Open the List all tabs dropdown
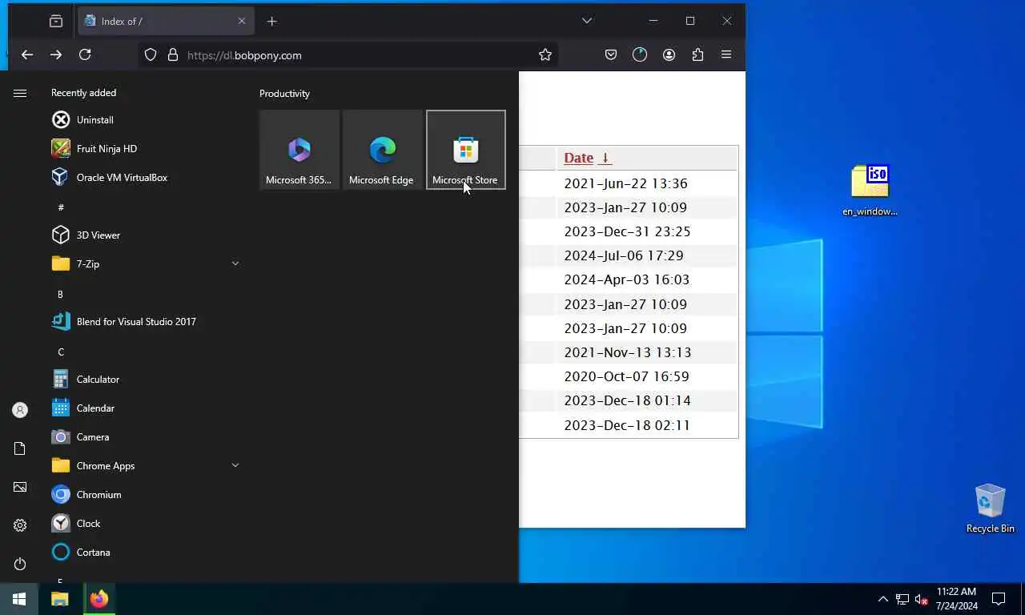 (587, 21)
